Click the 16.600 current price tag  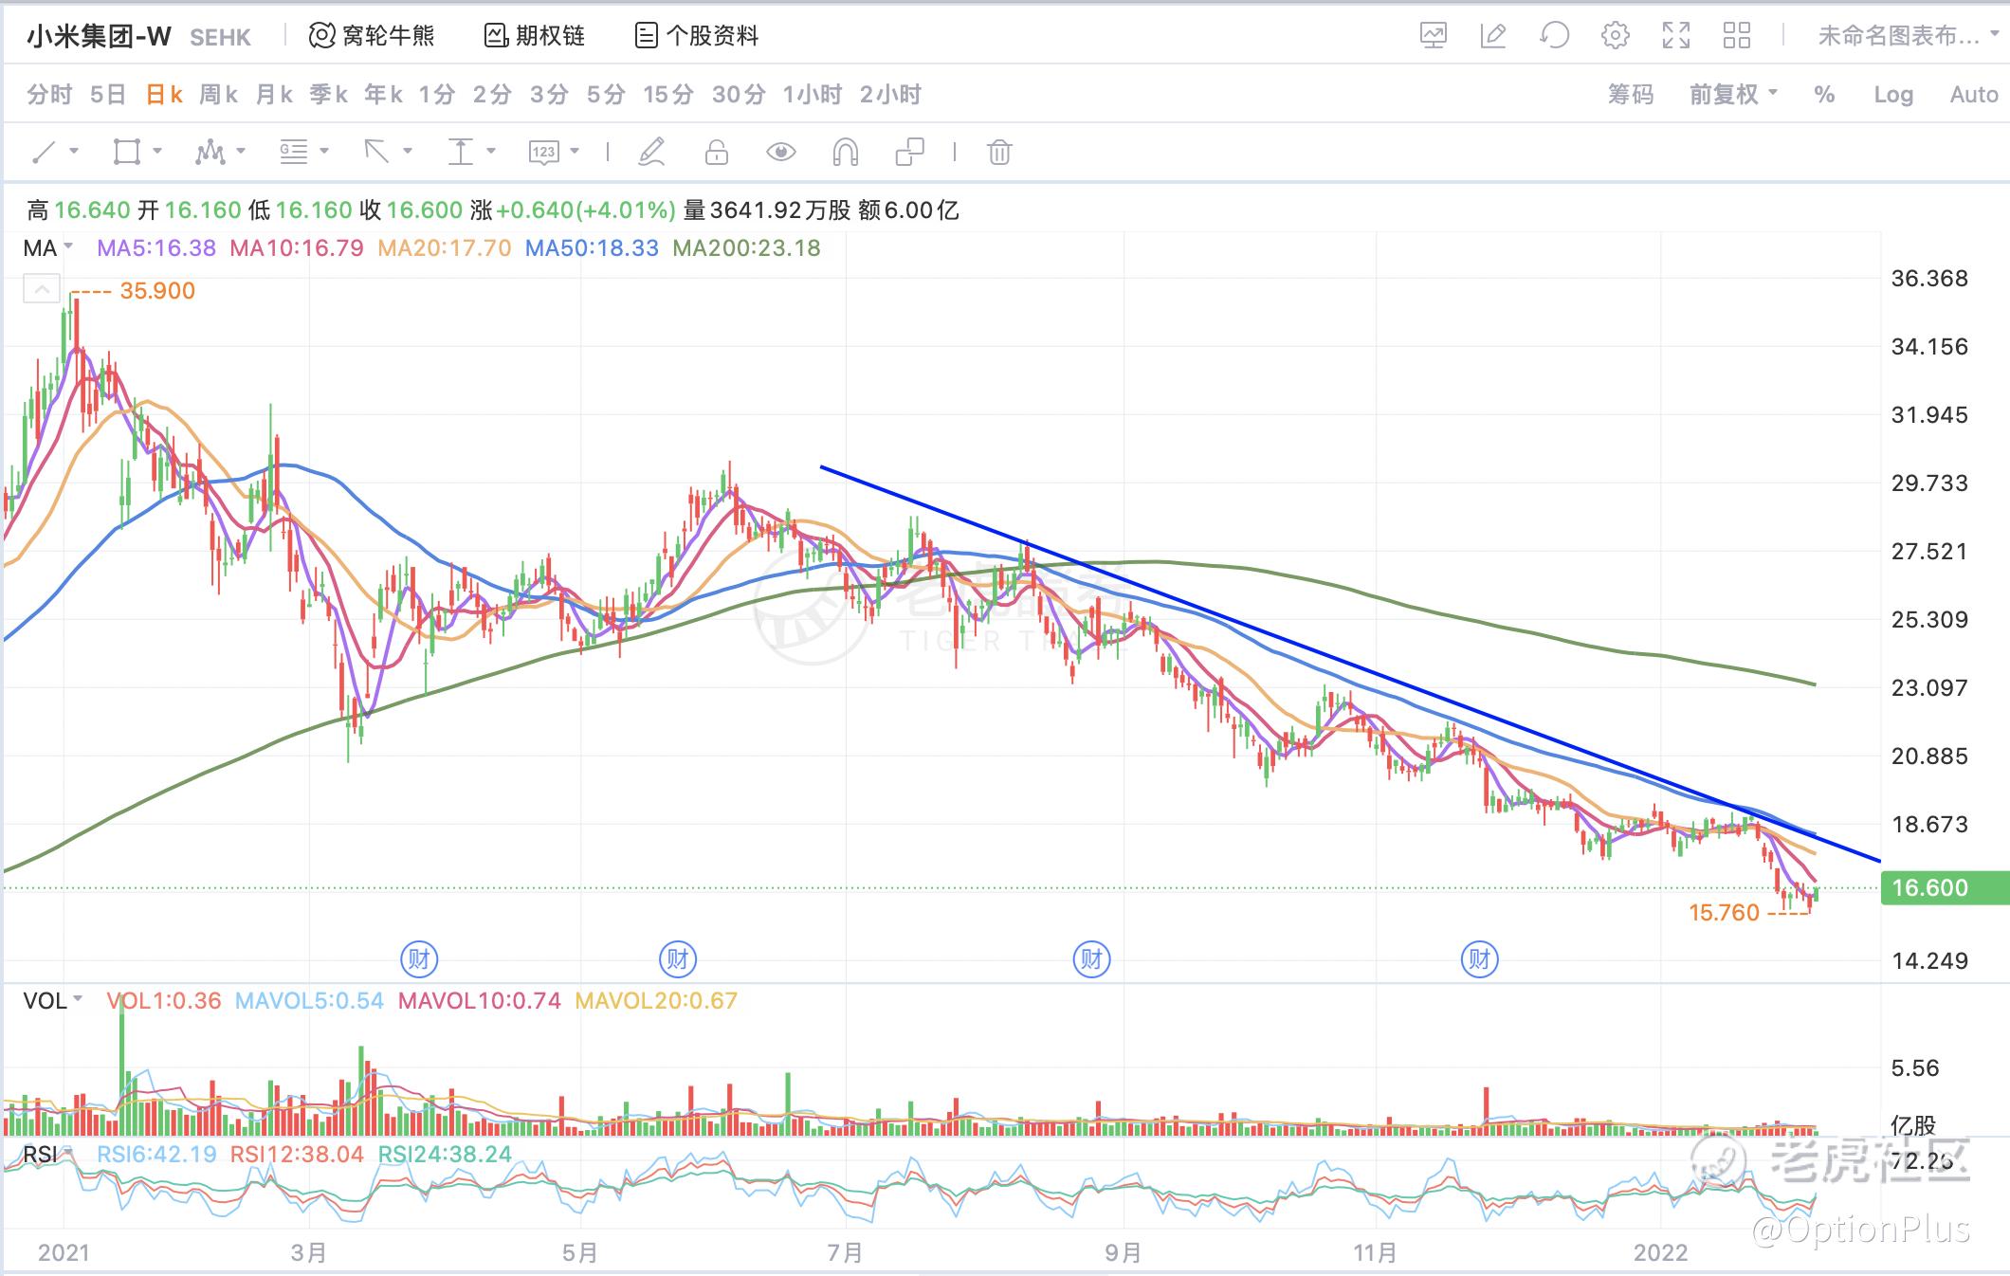pos(1945,887)
